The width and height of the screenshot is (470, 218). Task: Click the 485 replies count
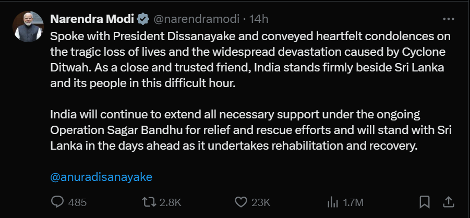point(77,202)
